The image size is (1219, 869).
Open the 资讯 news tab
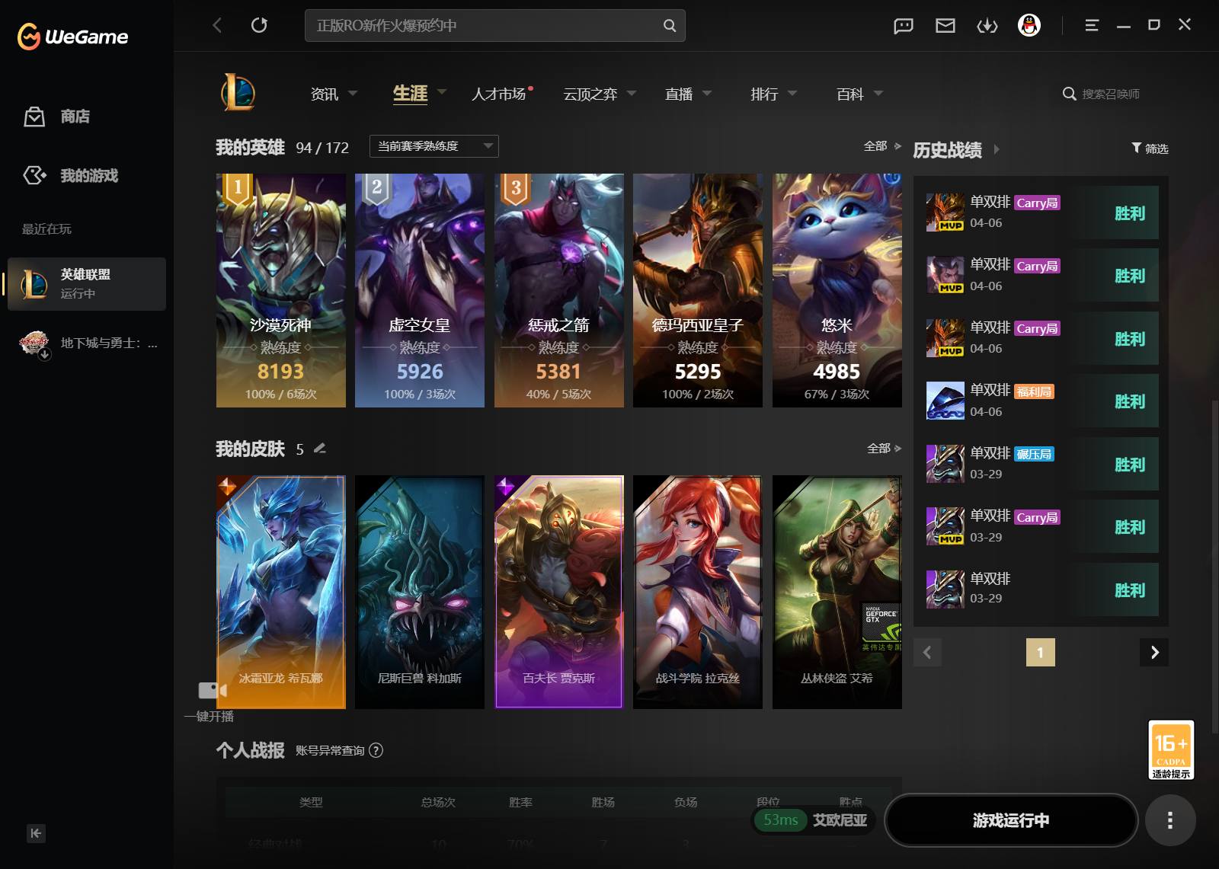tap(325, 94)
